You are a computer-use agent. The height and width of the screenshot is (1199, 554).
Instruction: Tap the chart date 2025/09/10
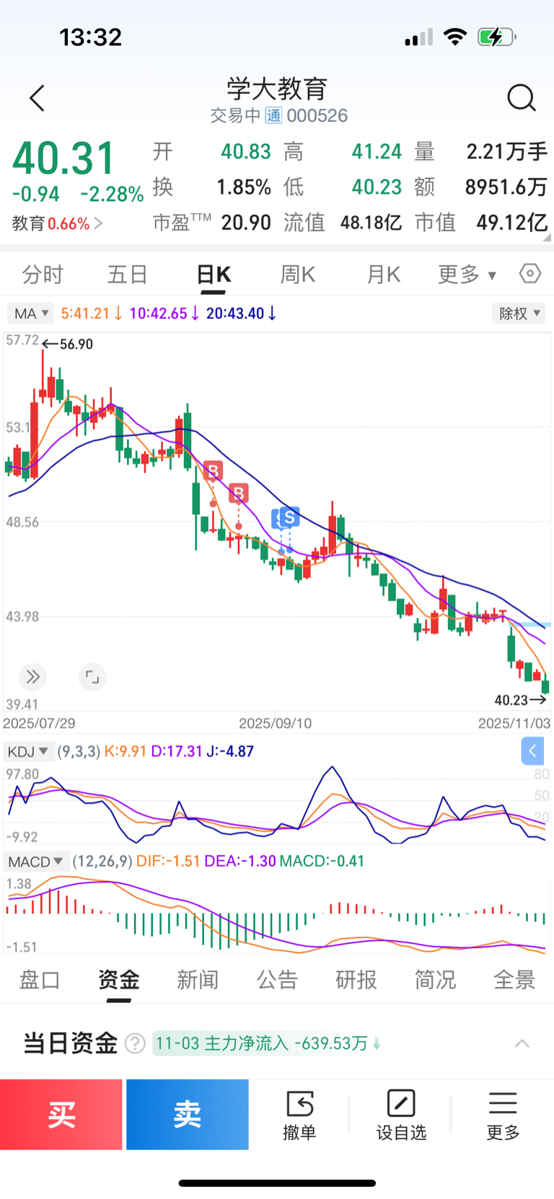coord(276,723)
